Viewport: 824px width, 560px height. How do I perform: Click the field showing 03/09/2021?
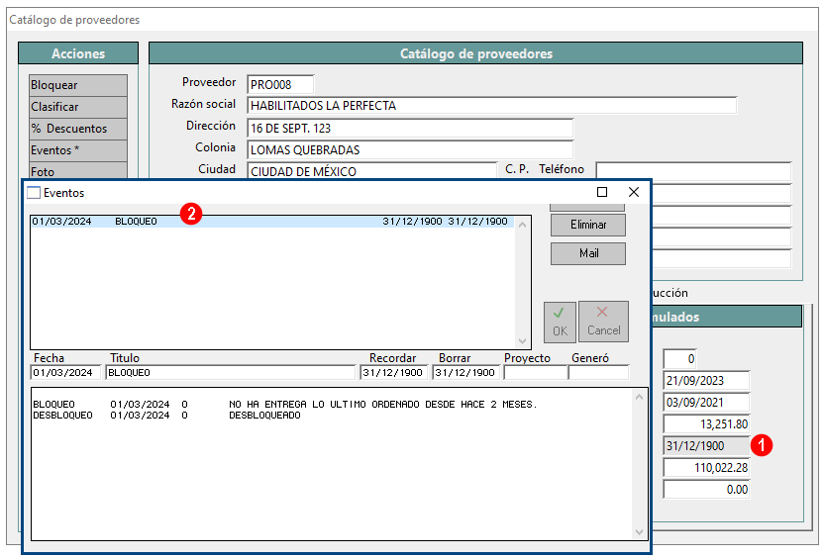click(706, 403)
